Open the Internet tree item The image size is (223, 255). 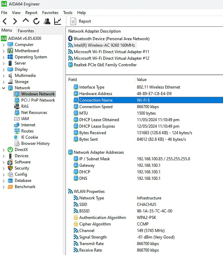[x=25, y=125]
